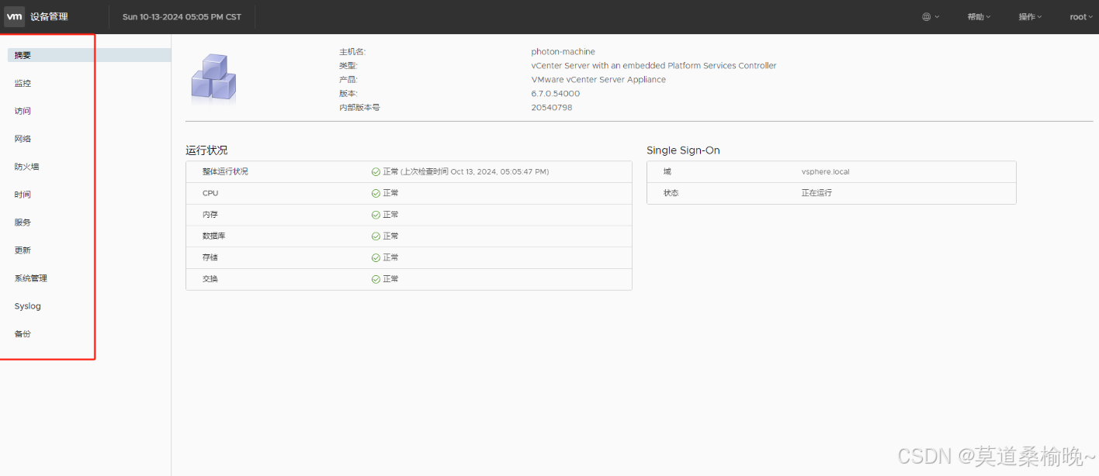Click the 内存 row label
The height and width of the screenshot is (476, 1099).
click(x=210, y=215)
